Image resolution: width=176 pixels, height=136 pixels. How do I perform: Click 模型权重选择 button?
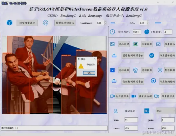pos(27,23)
